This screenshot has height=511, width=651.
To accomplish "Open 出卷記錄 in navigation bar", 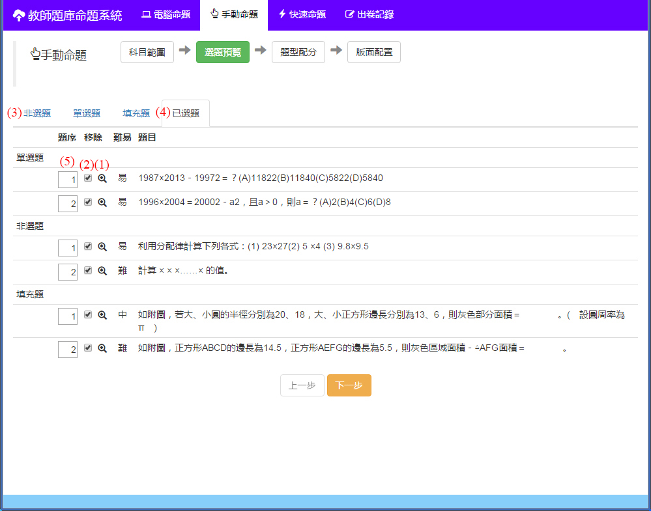I will pos(369,14).
